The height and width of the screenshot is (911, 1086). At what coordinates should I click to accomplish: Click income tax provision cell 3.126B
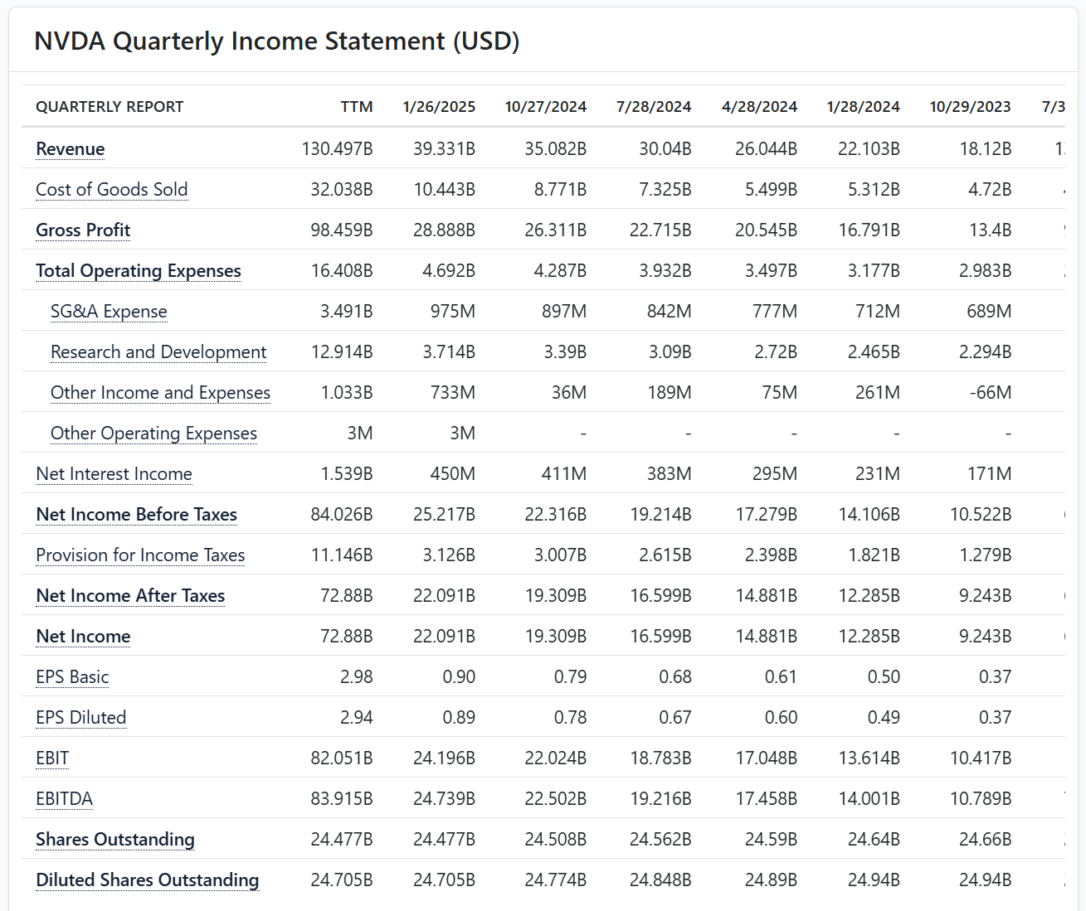click(x=449, y=555)
